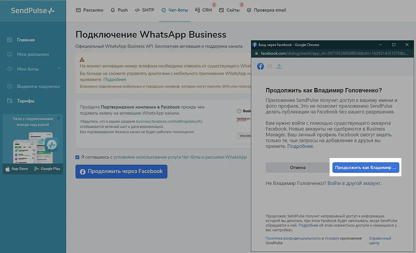Open the Войти в другой аккаунт link

[354, 183]
